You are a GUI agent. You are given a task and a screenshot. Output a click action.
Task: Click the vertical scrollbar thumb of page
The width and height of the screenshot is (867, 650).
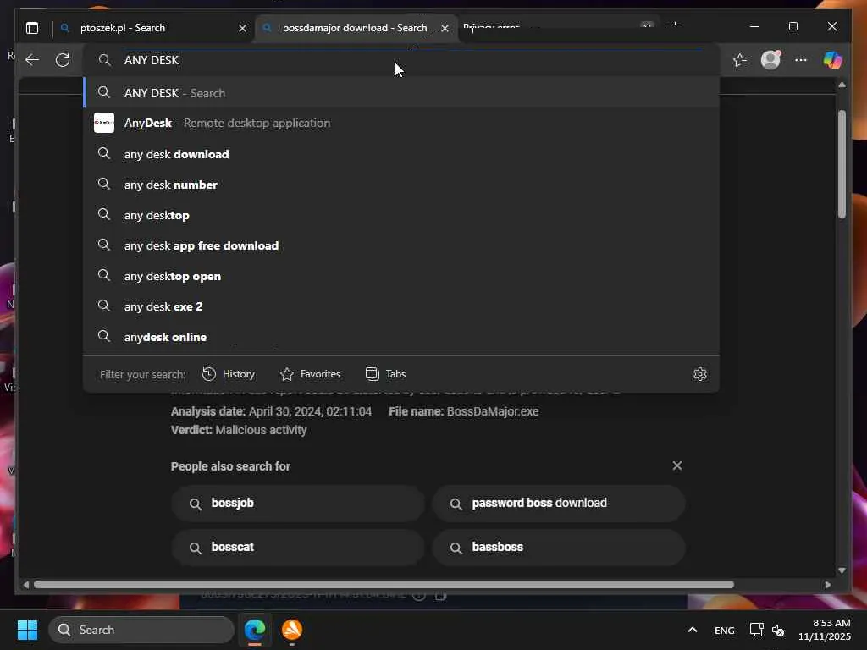click(x=842, y=164)
